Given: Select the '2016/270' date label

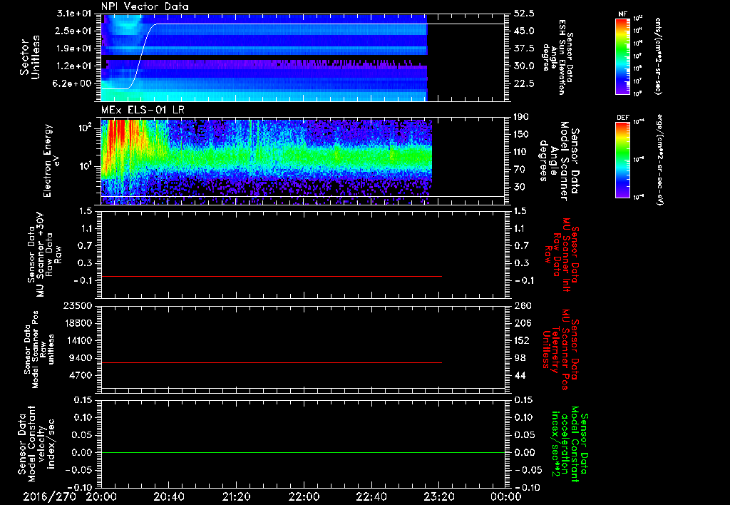Looking at the screenshot, I should pos(49,496).
